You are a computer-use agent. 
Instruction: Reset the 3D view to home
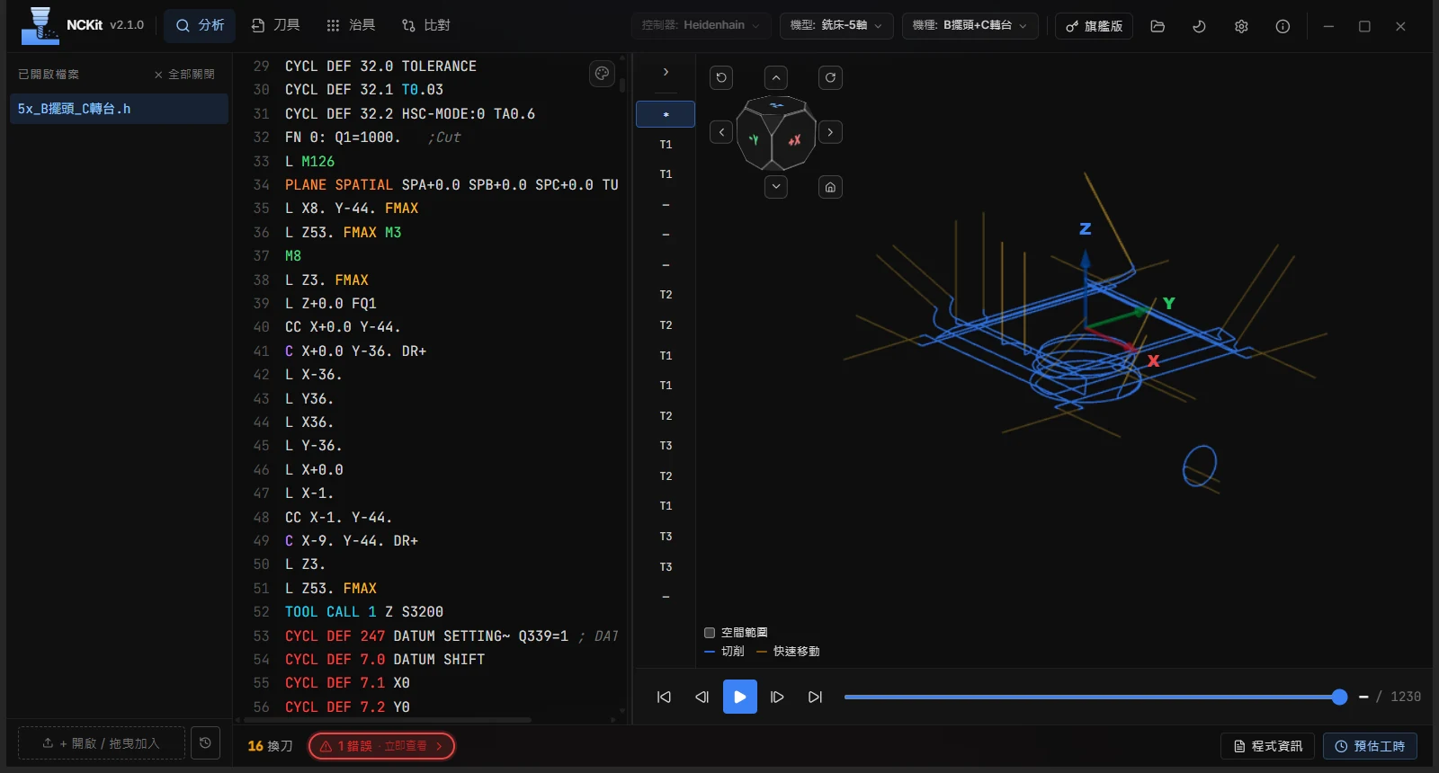click(x=830, y=187)
